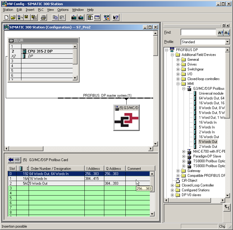The height and width of the screenshot is (230, 233).
Task: Click the configuration view horizontal scrollbar thumb
Action: [26, 148]
